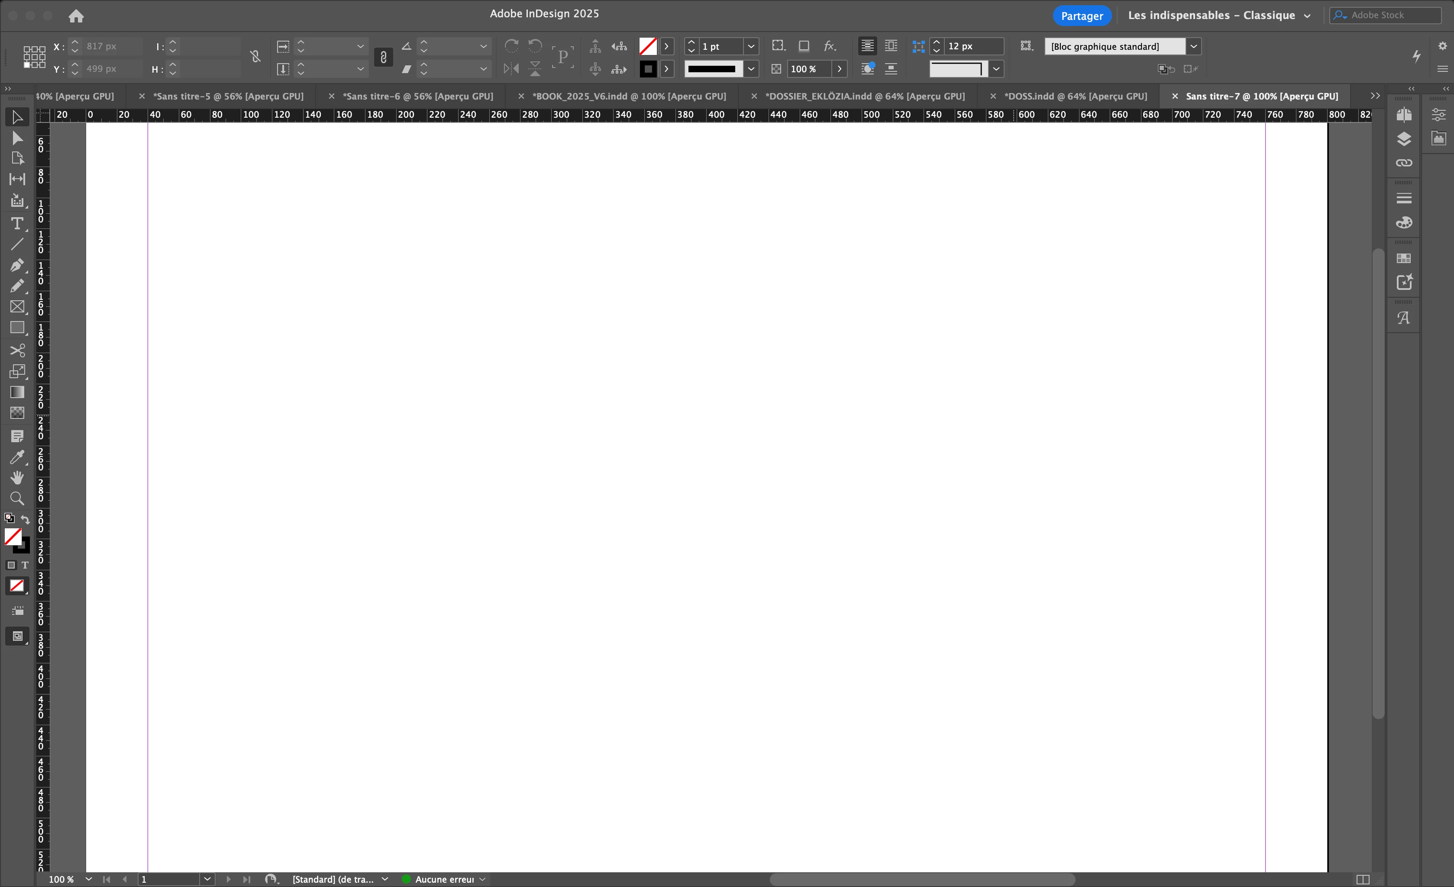This screenshot has height=887, width=1454.
Task: Open the stroke weight dropdown
Action: [x=751, y=46]
